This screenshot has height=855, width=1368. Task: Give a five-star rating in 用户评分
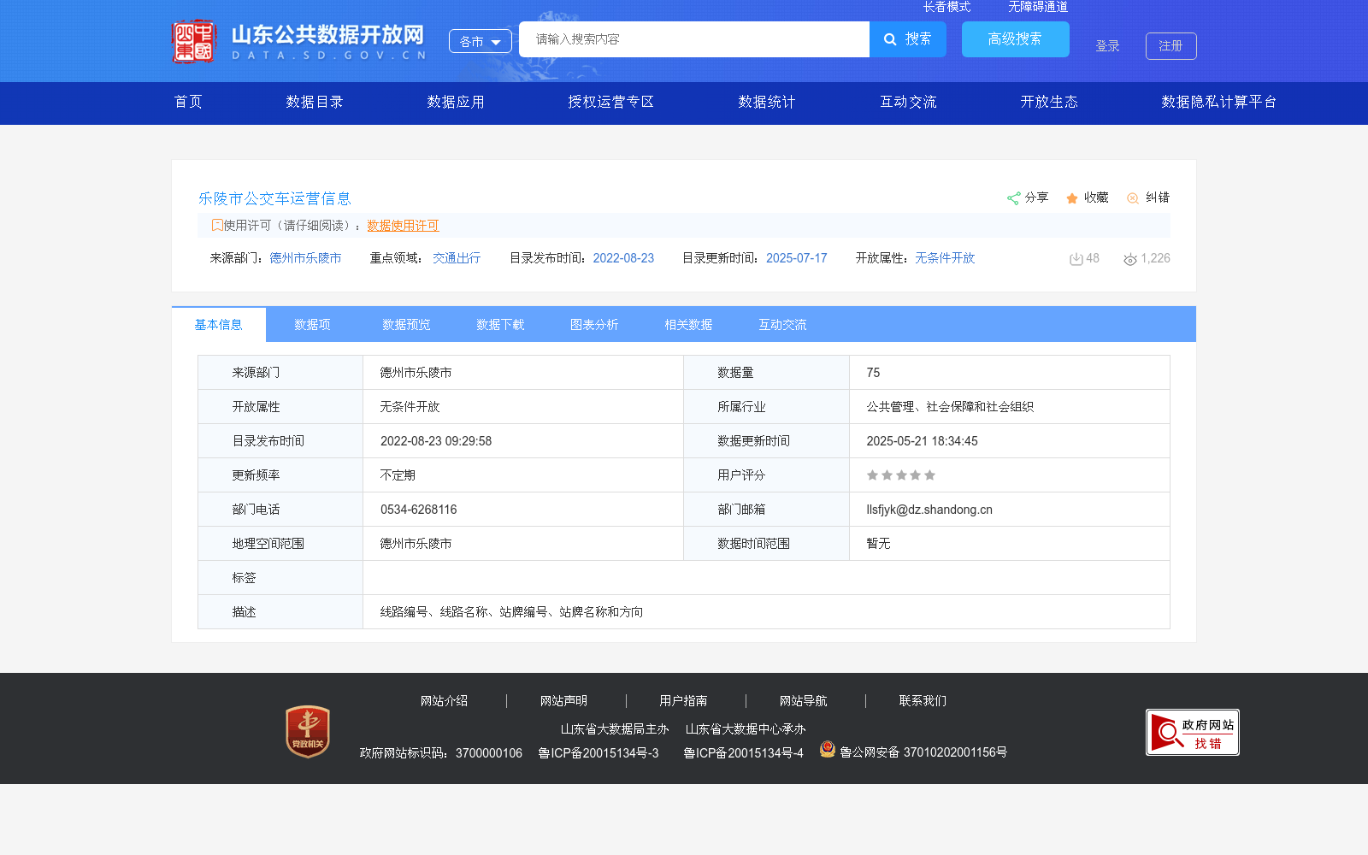[x=930, y=475]
